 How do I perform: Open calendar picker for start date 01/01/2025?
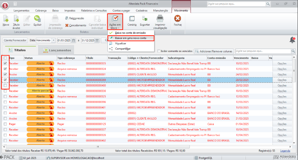coord(73,40)
